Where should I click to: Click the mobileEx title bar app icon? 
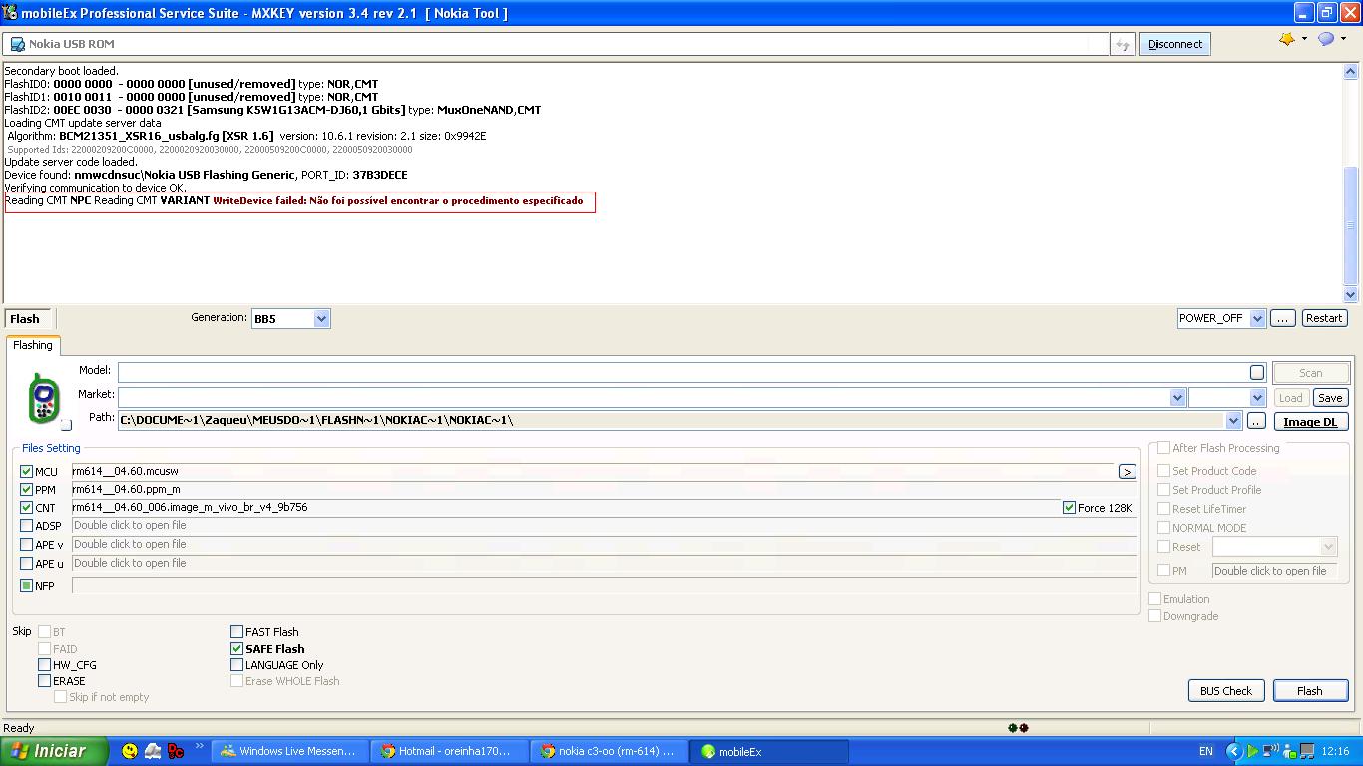click(x=11, y=13)
